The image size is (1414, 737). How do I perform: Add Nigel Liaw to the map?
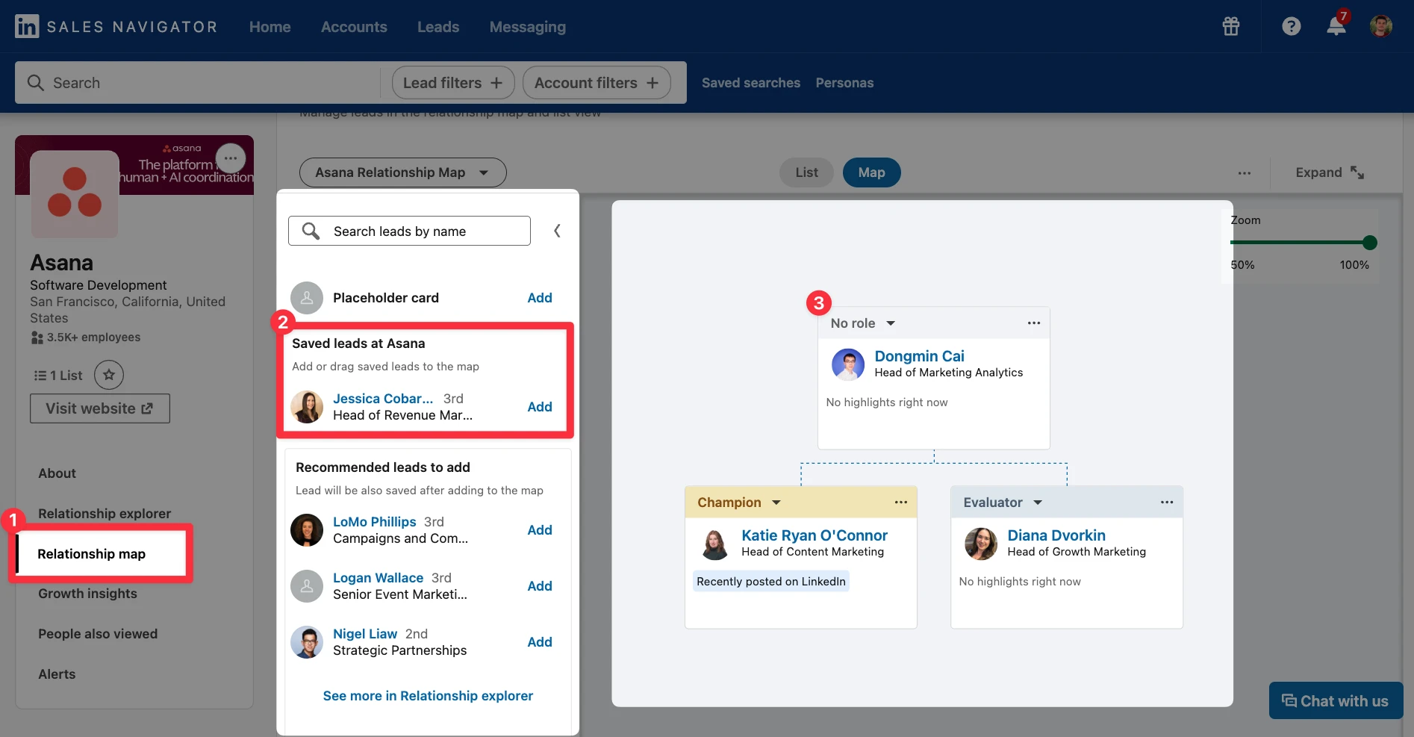click(540, 642)
